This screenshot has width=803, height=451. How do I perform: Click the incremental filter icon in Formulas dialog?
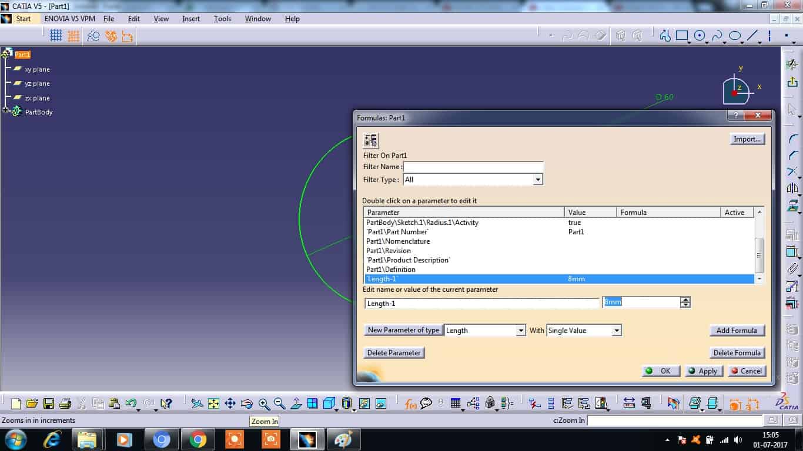[x=371, y=140]
